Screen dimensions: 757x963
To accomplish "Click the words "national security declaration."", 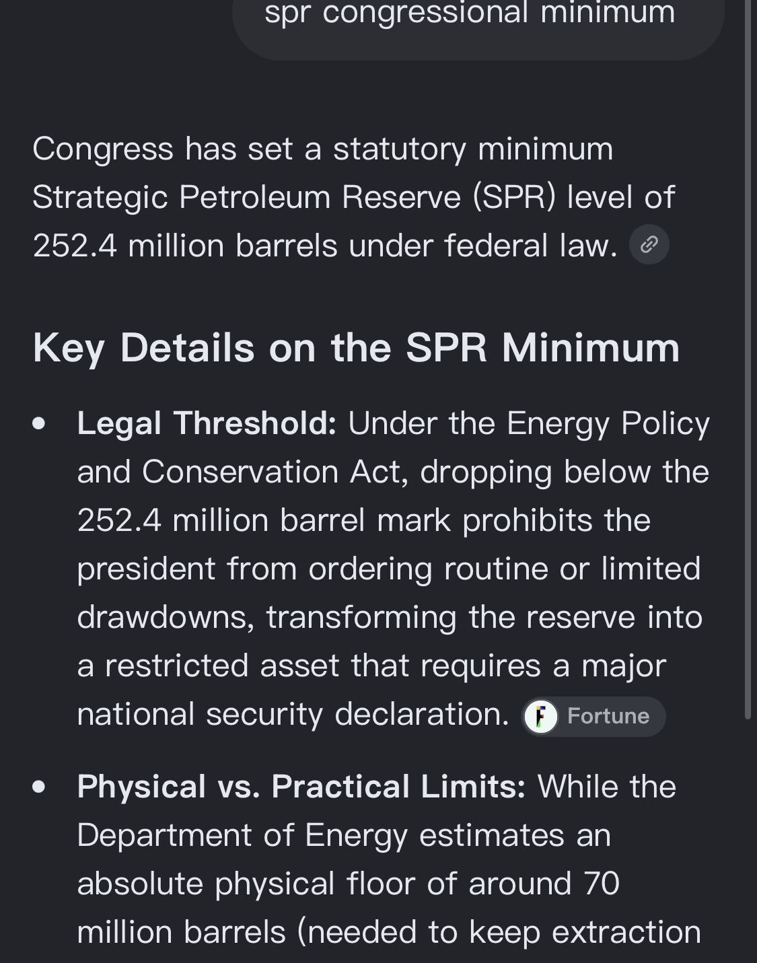I will [x=293, y=714].
